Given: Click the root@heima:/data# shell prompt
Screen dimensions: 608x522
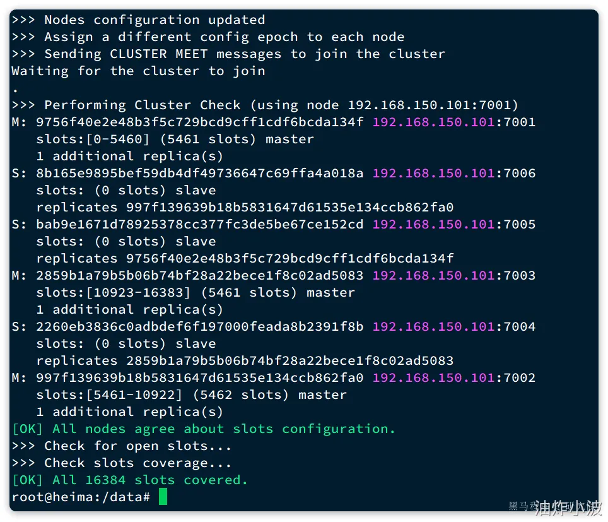Looking at the screenshot, I should tap(81, 497).
